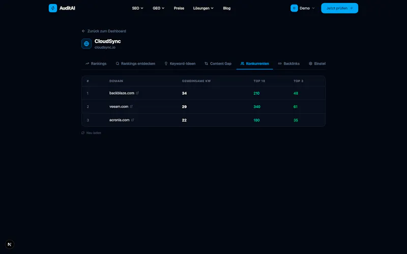Click the Top 10 value 180

256,120
